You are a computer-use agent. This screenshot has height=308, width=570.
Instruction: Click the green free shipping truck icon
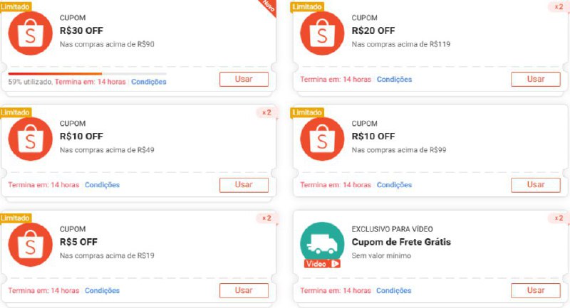click(322, 243)
